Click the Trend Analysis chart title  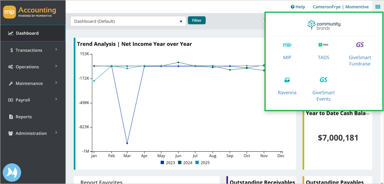135,44
